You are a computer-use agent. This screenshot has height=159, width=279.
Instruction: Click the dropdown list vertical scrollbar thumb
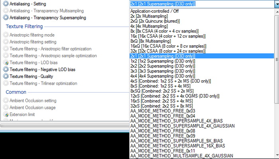(x=277, y=60)
